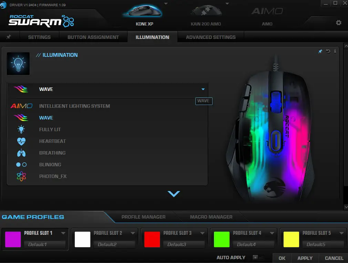Click the AIMO logo device icon

pos(267,11)
